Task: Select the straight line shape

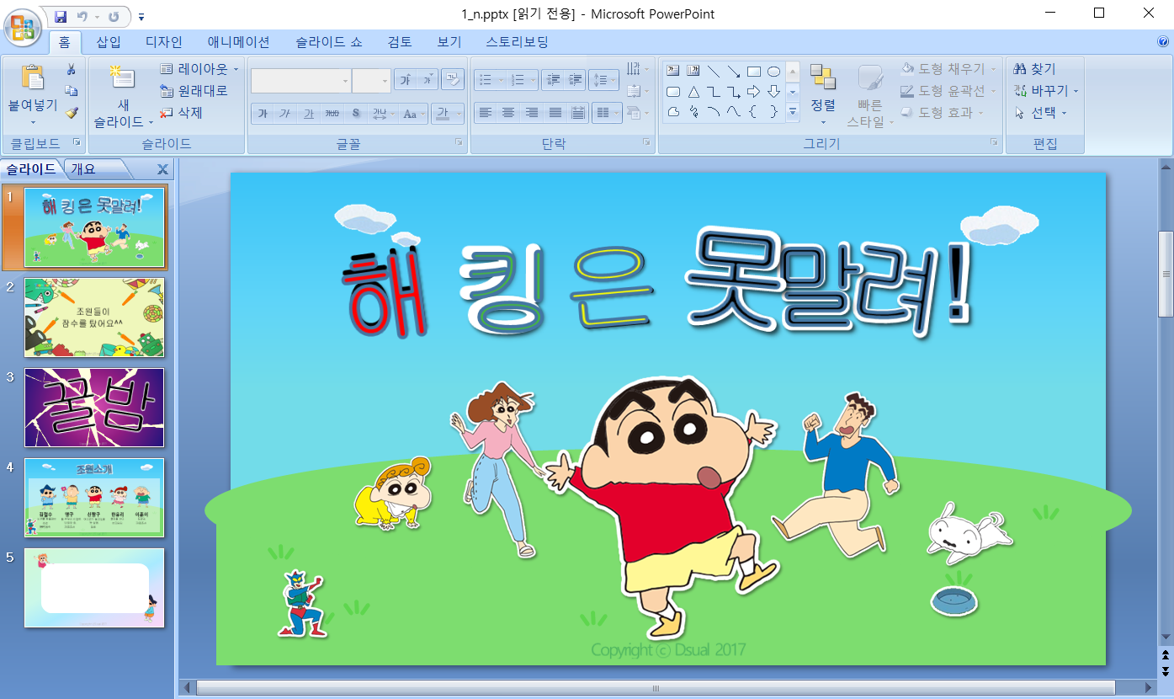Action: [714, 71]
